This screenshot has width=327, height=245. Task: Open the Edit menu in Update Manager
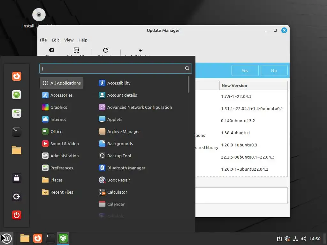pos(55,40)
